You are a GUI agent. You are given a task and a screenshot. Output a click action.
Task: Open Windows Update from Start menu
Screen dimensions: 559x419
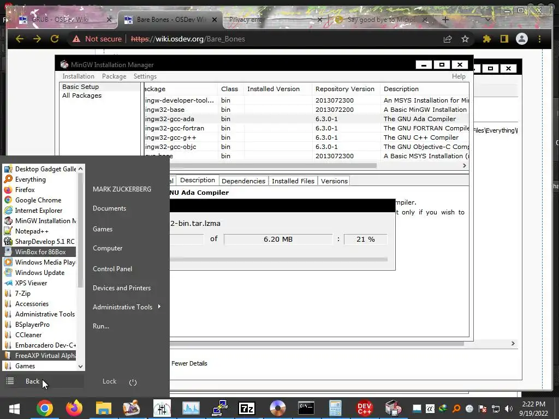point(39,272)
